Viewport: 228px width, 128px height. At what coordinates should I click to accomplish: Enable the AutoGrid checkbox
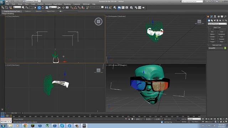(x=212, y=30)
